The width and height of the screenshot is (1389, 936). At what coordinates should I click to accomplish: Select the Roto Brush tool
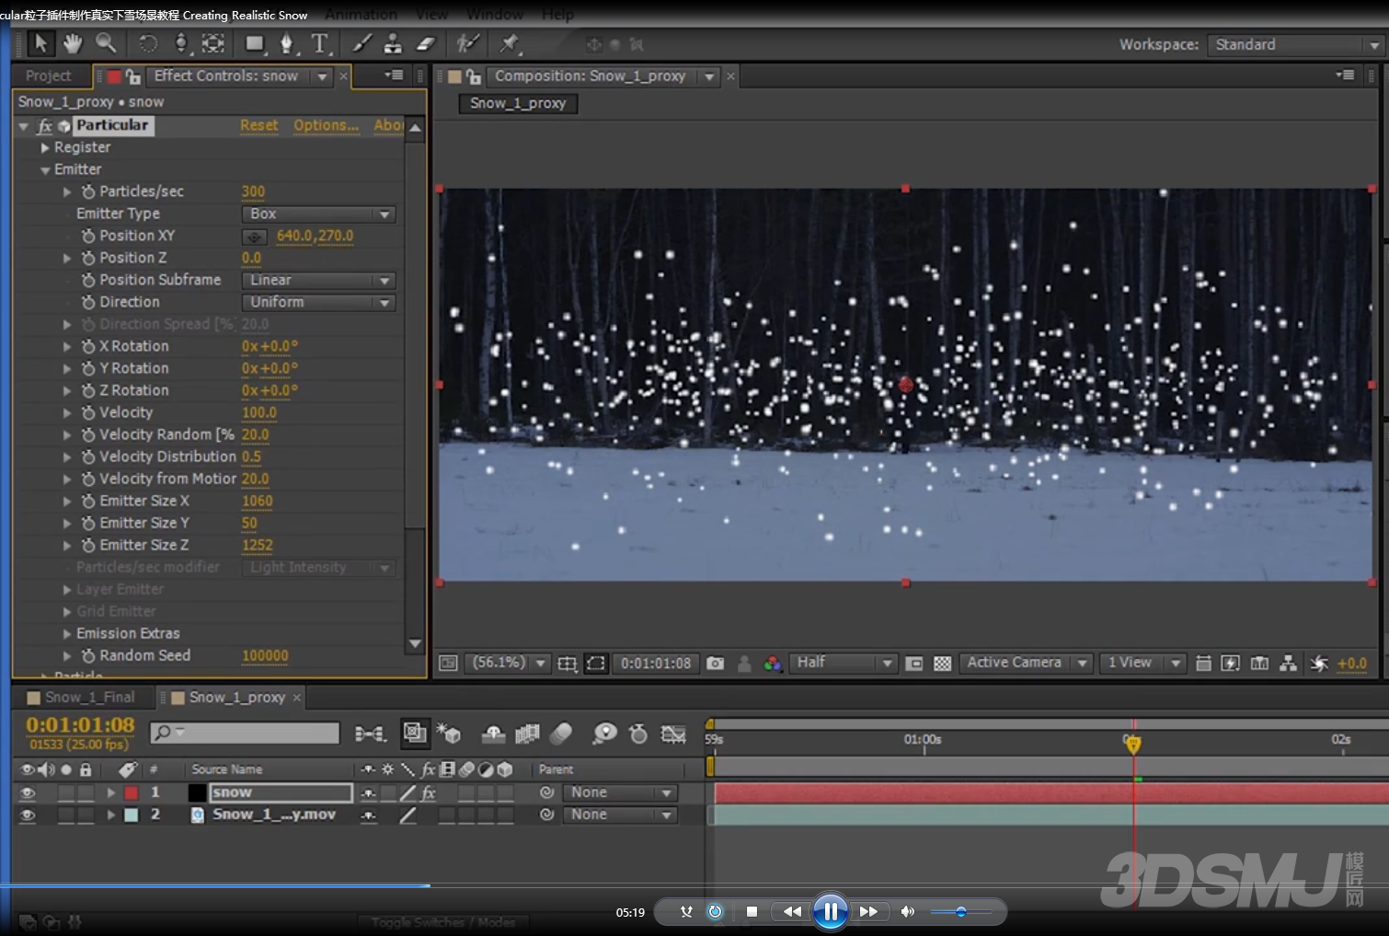[468, 43]
